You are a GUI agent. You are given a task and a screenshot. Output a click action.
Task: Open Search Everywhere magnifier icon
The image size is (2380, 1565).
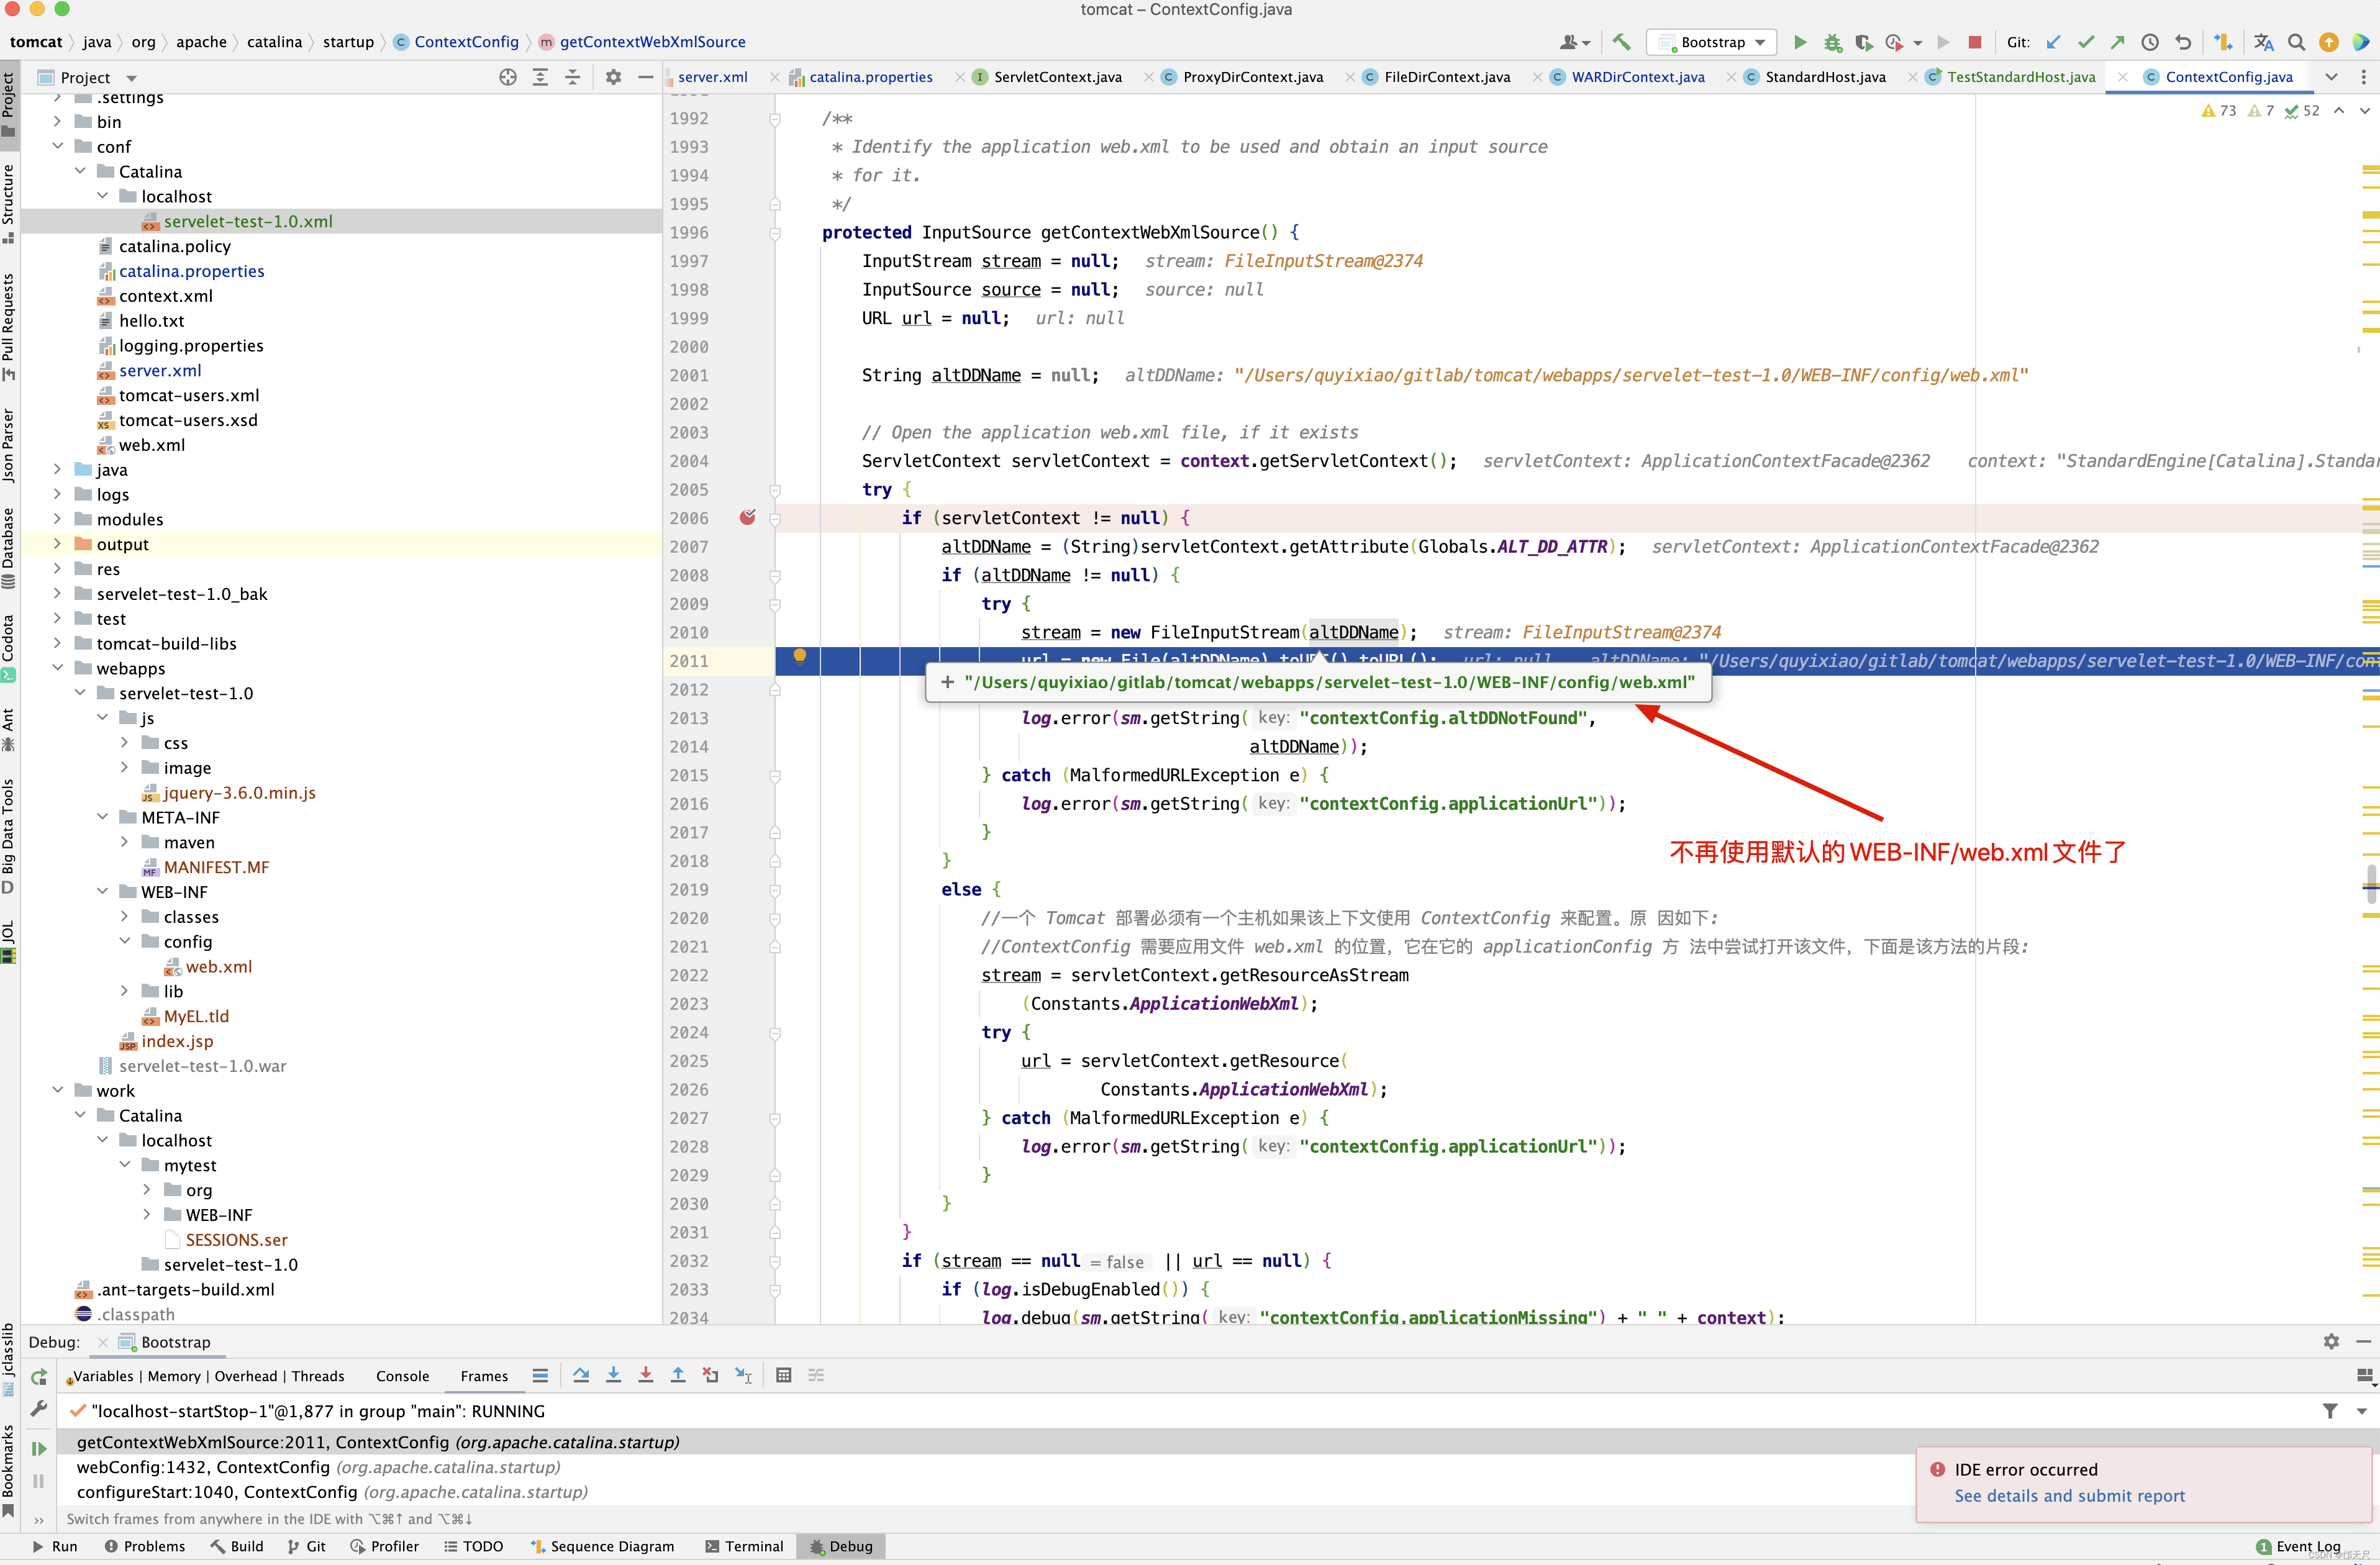(x=2296, y=42)
